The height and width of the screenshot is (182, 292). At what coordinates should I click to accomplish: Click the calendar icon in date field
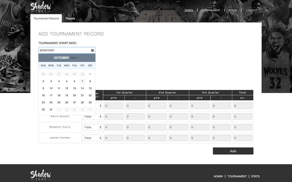click(92, 50)
